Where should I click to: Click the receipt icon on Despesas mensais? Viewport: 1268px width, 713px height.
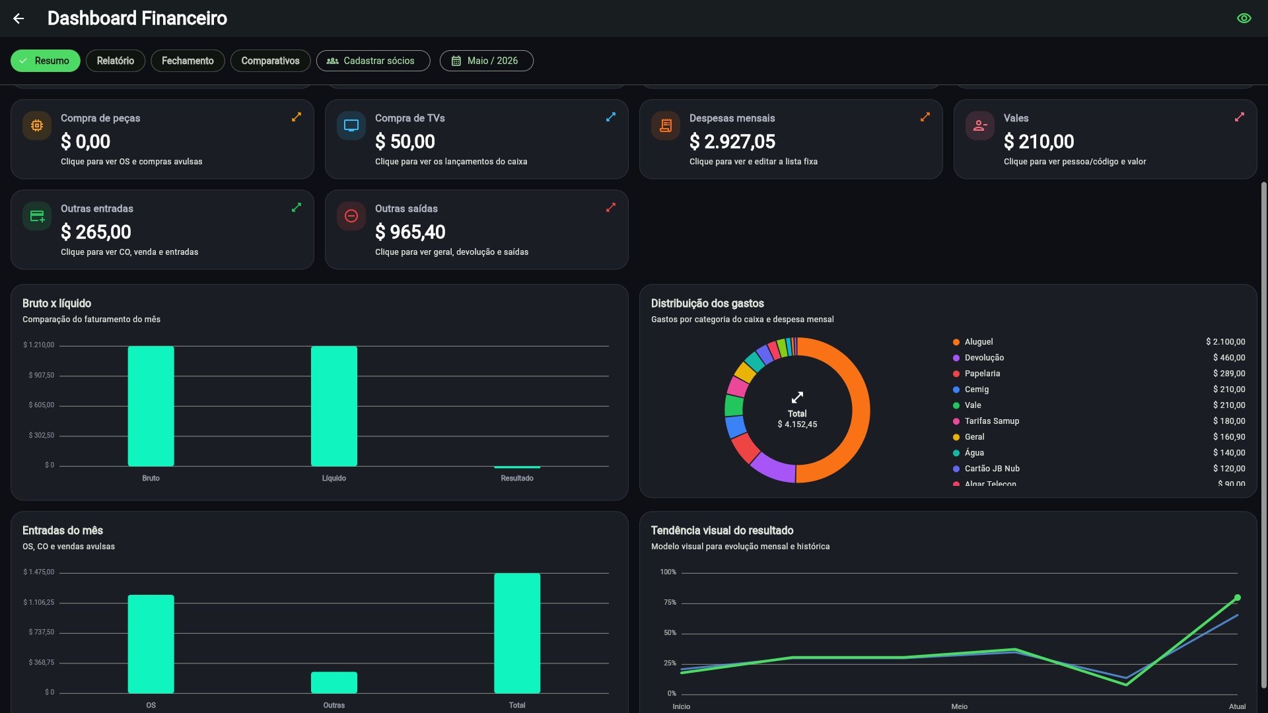coord(666,125)
